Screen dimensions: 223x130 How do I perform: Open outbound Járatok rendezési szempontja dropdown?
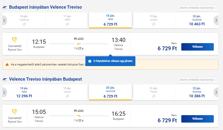pos(198,8)
